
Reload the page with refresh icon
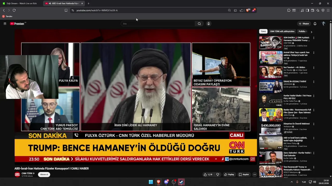tap(14, 10)
